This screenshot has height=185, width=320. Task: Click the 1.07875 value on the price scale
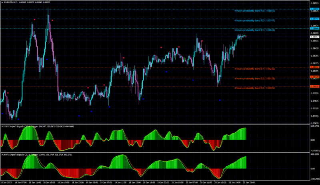(x=315, y=101)
